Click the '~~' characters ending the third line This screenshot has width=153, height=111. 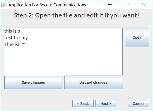coord(22,44)
